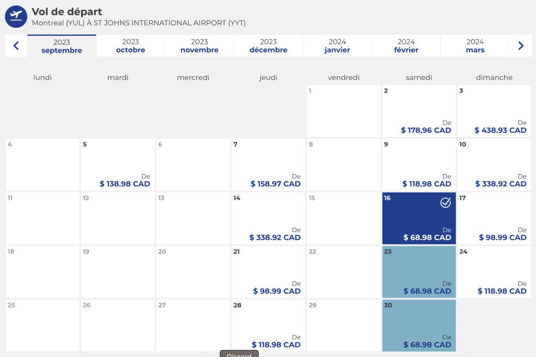Click the next months right arrow

[520, 46]
